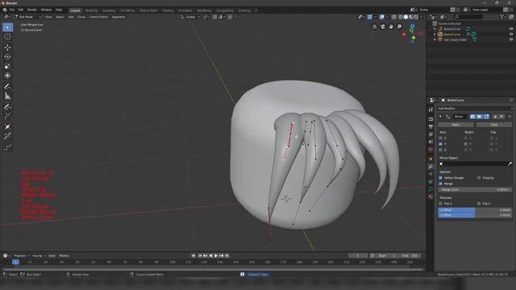
Task: Uncheck the Y axis mirror checkbox
Action: (441, 144)
